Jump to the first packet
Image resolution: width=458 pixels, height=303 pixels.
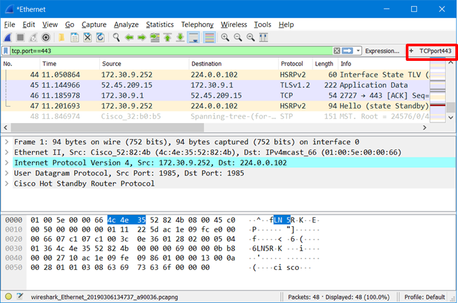click(x=167, y=38)
